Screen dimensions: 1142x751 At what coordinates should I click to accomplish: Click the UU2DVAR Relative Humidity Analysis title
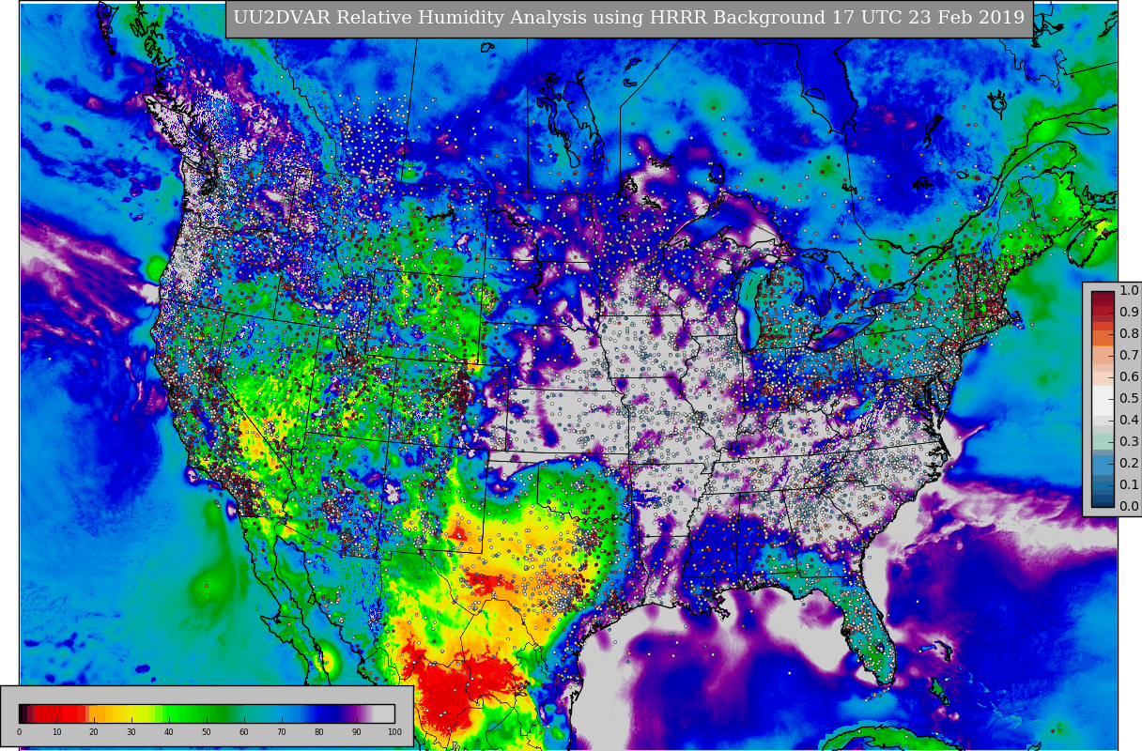coord(629,18)
